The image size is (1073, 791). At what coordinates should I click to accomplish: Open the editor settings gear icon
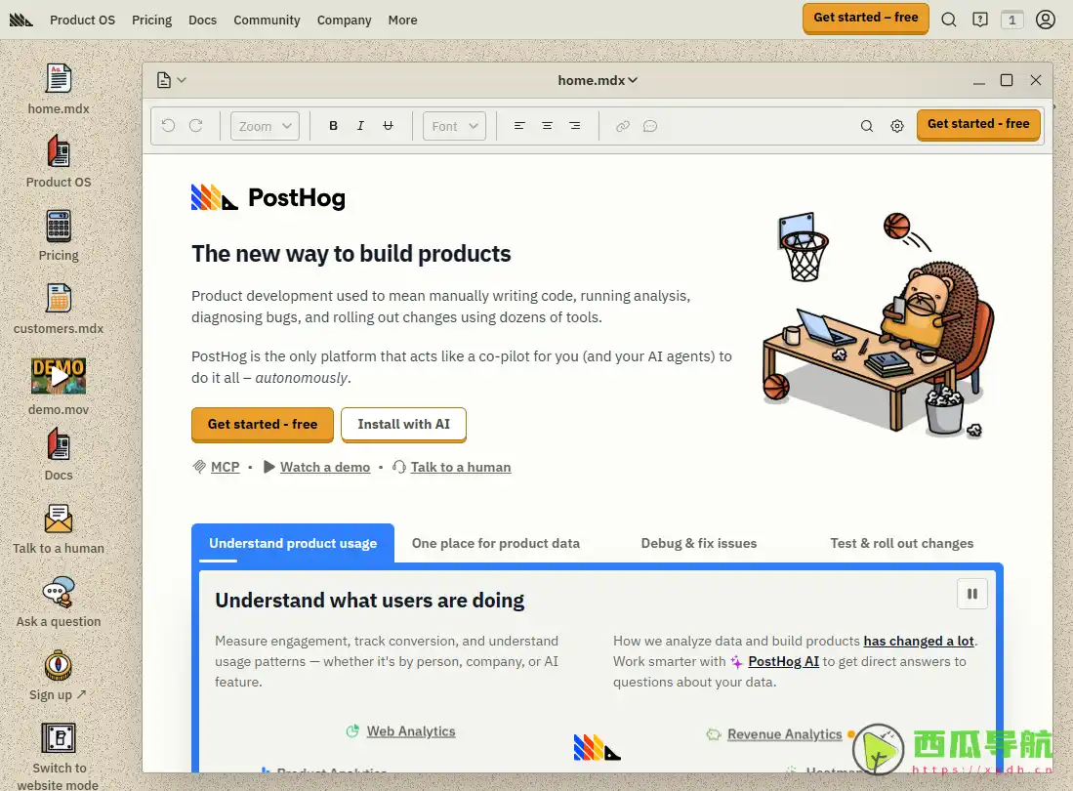[896, 126]
